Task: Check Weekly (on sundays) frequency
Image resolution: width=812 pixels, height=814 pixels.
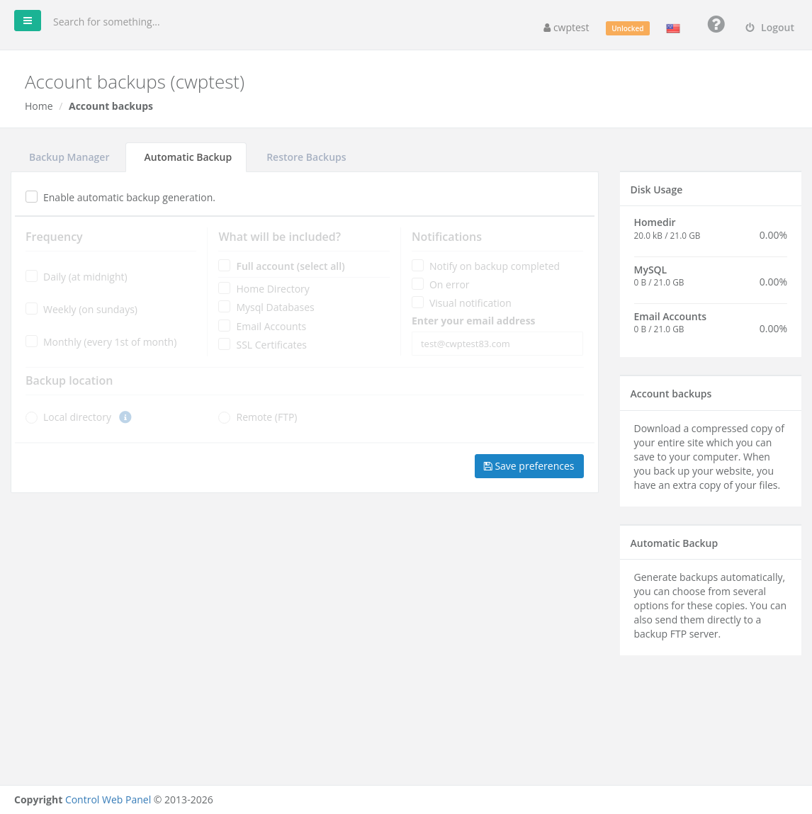Action: coord(32,309)
